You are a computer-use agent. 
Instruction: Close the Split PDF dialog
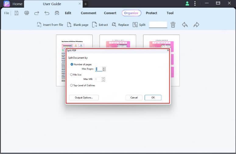click(x=168, y=50)
